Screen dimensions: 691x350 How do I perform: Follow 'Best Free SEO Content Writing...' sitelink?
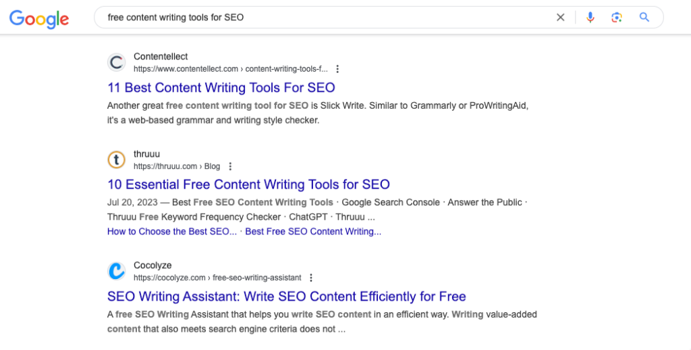pyautogui.click(x=313, y=232)
